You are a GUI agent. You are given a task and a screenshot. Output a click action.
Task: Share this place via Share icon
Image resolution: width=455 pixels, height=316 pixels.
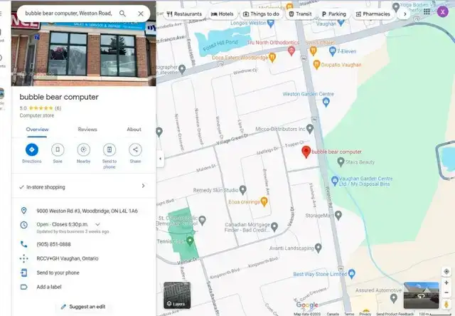(x=135, y=149)
